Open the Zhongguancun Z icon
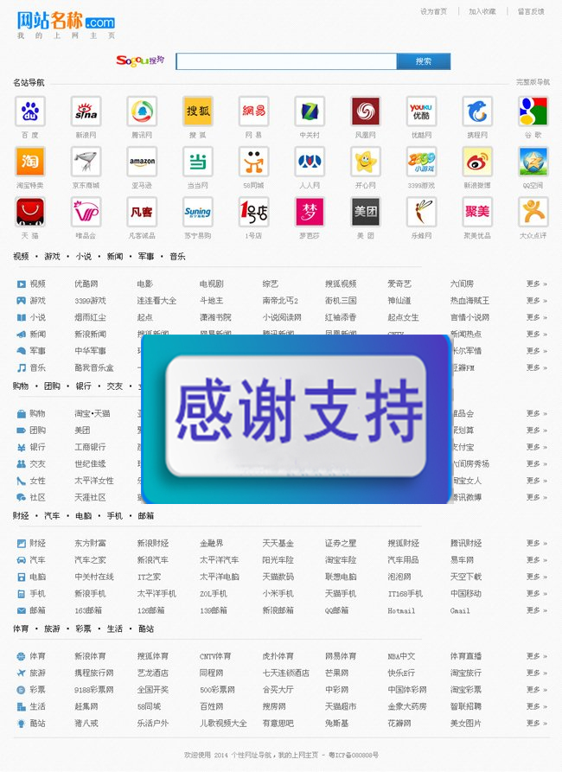Viewport: 562px width, 772px height. tap(310, 112)
